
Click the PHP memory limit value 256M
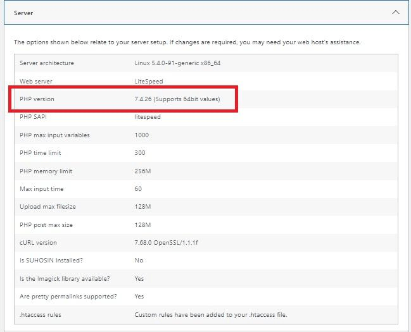[x=142, y=171]
